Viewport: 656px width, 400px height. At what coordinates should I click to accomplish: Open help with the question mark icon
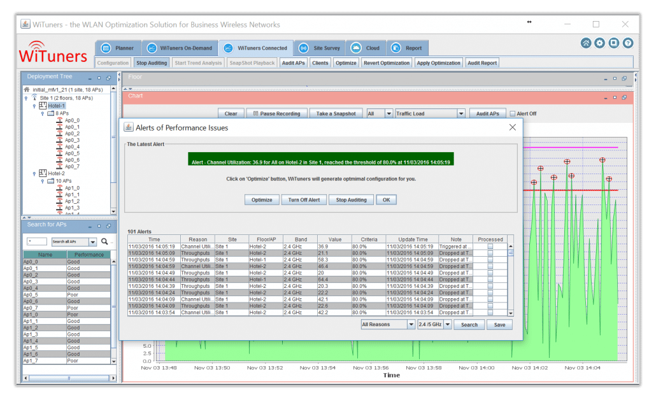627,43
